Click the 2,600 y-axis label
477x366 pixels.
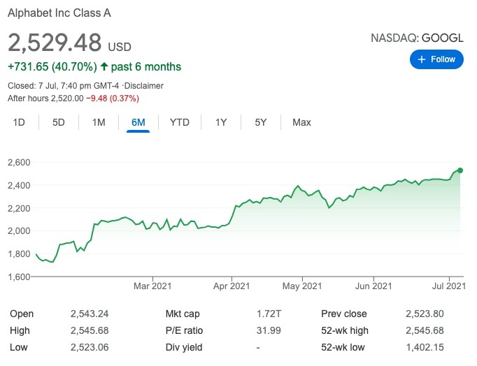(19, 163)
